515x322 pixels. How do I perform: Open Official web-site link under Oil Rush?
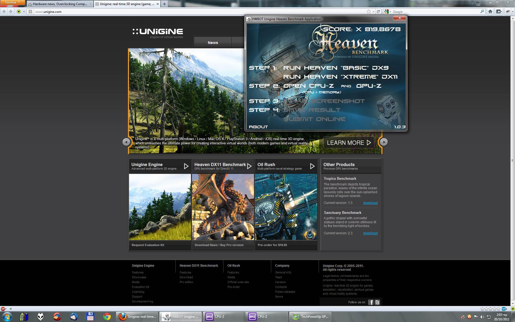(238, 282)
